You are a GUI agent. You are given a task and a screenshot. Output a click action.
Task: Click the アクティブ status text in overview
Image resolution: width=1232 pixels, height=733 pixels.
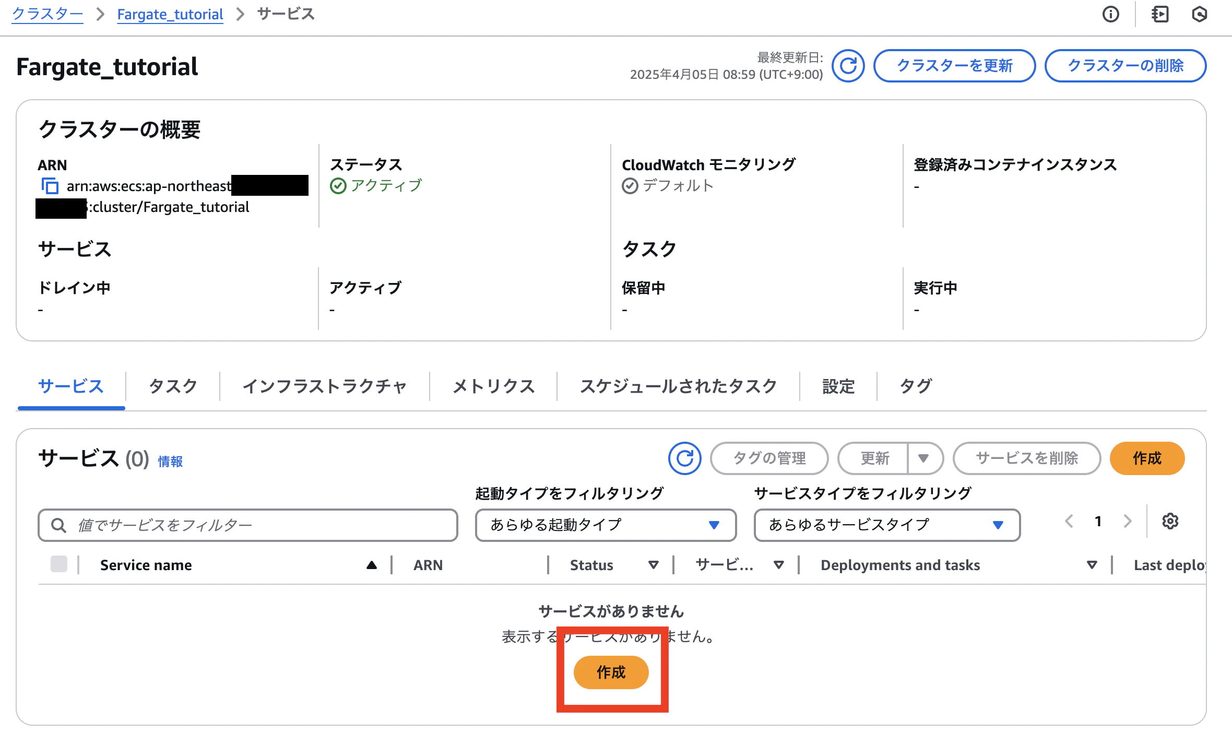pos(386,186)
